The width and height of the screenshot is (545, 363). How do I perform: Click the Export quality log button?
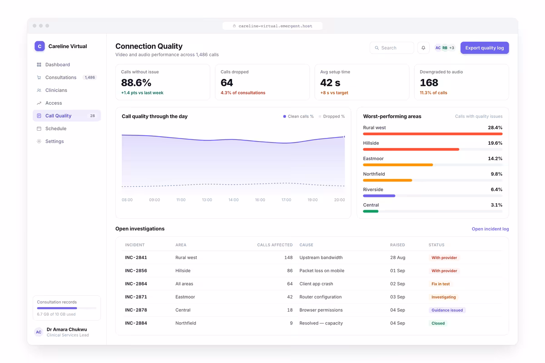pos(485,48)
